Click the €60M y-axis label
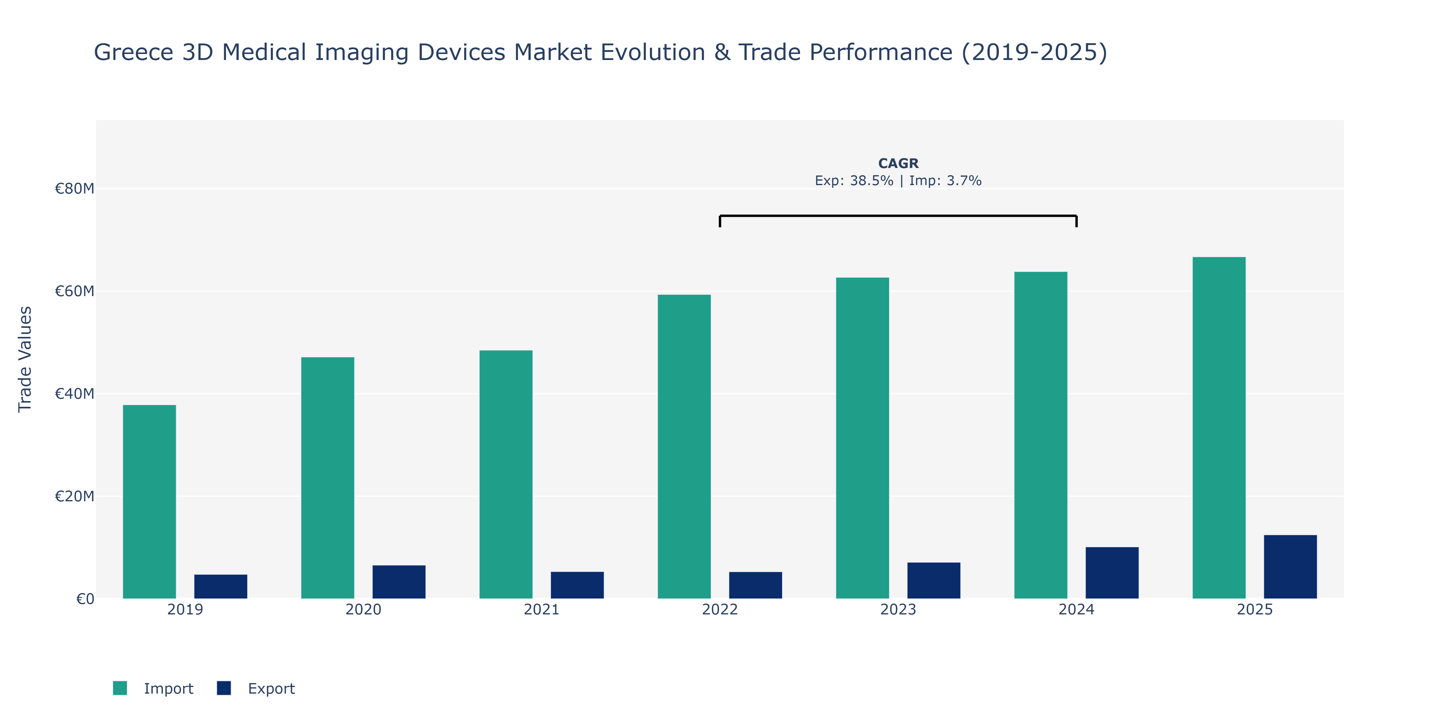1440x720 pixels. click(x=75, y=291)
